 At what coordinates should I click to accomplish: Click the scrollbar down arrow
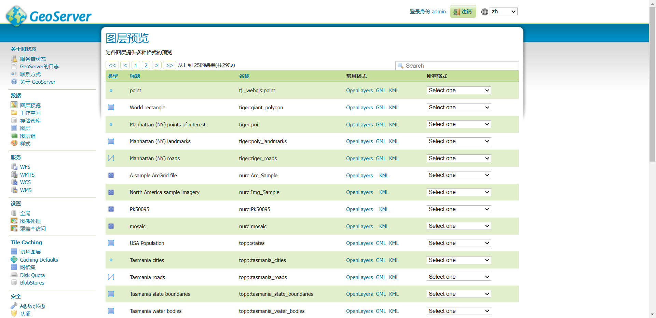652,315
